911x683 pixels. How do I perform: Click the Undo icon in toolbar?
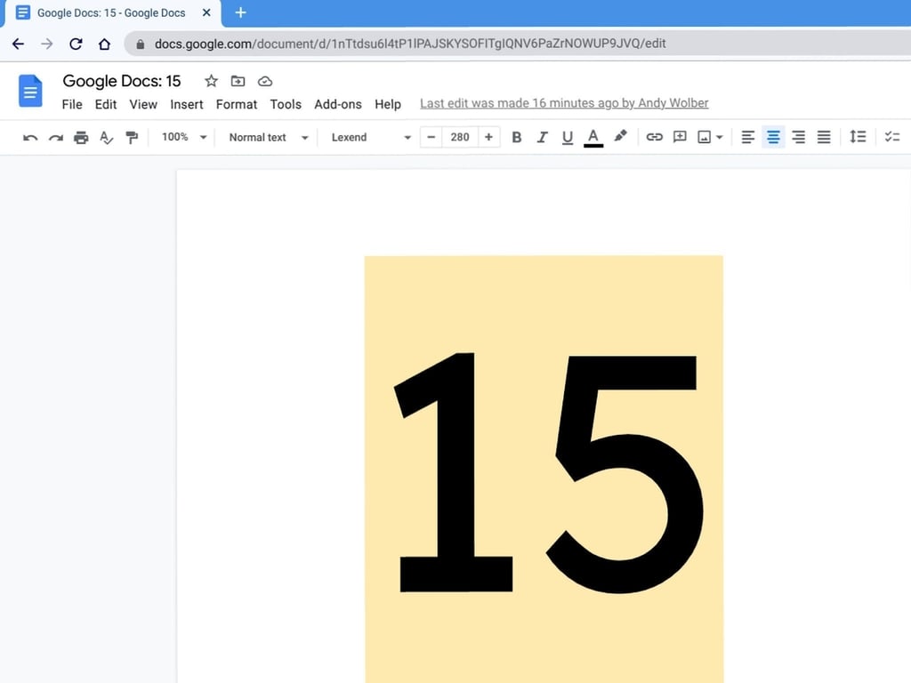click(30, 138)
